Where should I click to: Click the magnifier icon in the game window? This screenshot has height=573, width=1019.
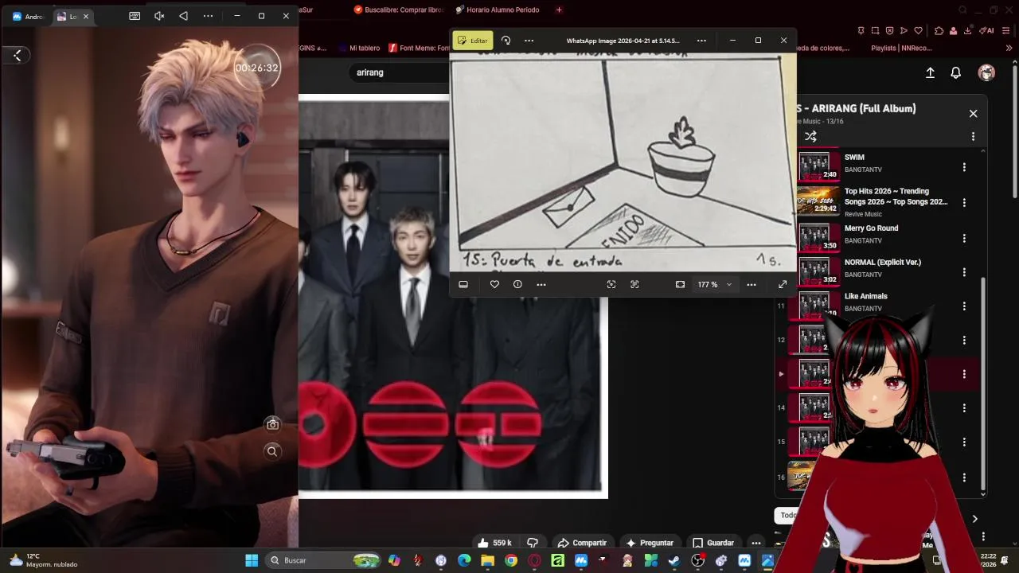[x=272, y=451]
